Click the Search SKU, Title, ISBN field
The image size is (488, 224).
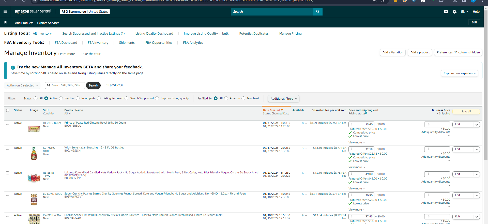pos(65,85)
